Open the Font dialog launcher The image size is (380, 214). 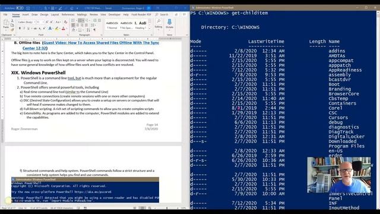pos(68,35)
